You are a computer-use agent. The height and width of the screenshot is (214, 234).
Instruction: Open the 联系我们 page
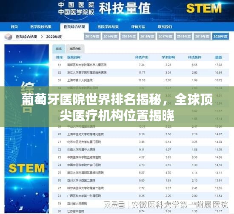click(165, 27)
